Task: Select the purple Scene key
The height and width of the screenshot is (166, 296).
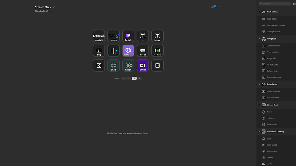Action: (143, 66)
